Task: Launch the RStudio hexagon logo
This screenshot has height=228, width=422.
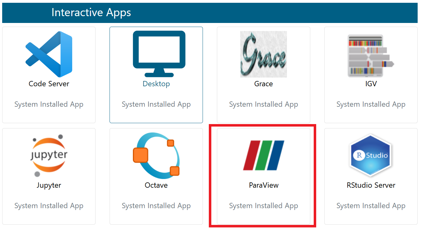Action: [371, 156]
